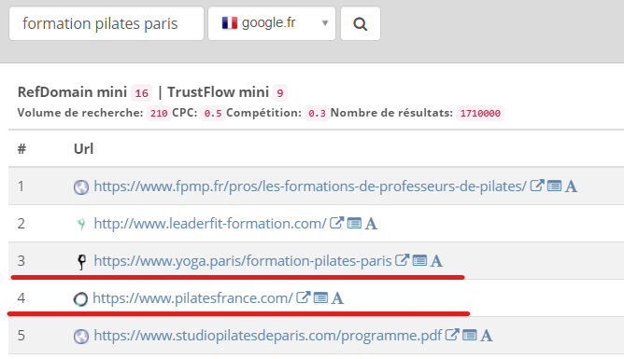The height and width of the screenshot is (359, 624).
Task: Click the 'Volume de recherche:' label
Action: (80, 113)
